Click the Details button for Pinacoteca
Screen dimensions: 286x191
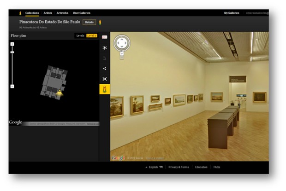(x=89, y=22)
